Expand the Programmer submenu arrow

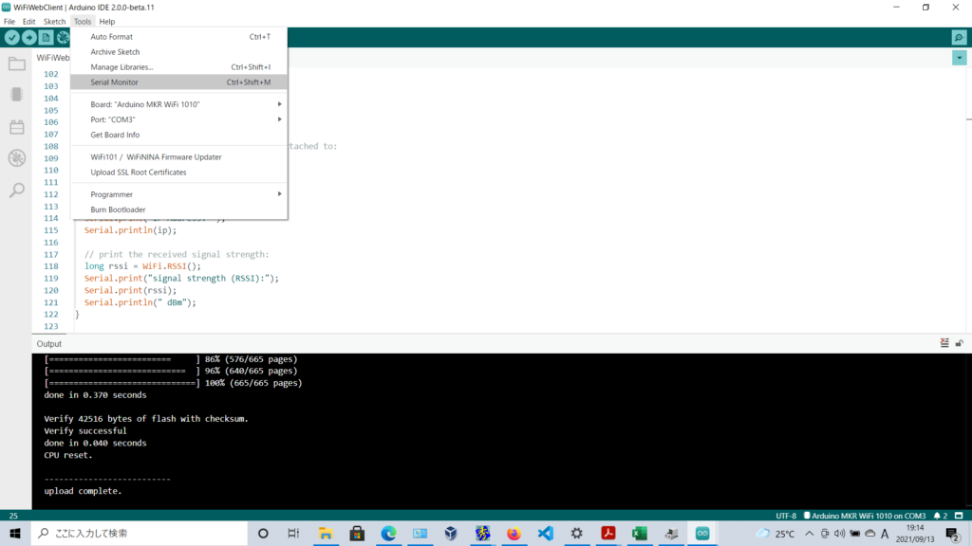[x=280, y=194]
